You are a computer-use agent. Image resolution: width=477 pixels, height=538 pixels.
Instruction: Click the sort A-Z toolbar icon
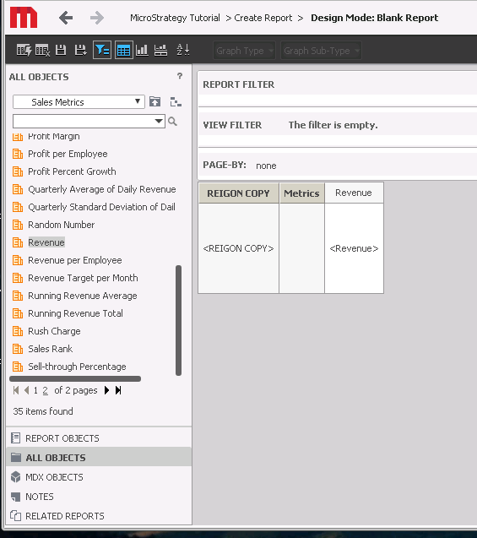[182, 51]
